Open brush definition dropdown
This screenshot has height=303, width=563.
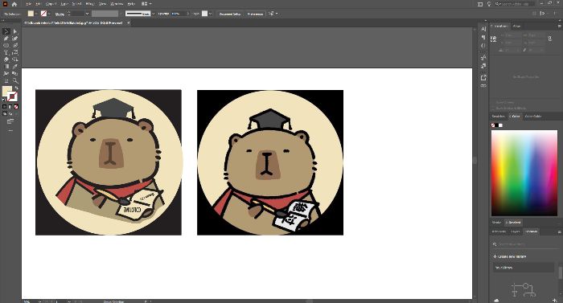coord(154,14)
